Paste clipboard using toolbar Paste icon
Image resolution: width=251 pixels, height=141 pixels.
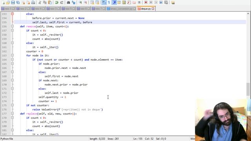click(50, 3)
